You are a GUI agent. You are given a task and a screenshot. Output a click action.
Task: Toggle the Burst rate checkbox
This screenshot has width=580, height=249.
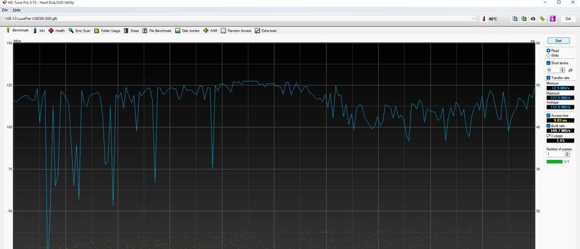(x=549, y=126)
